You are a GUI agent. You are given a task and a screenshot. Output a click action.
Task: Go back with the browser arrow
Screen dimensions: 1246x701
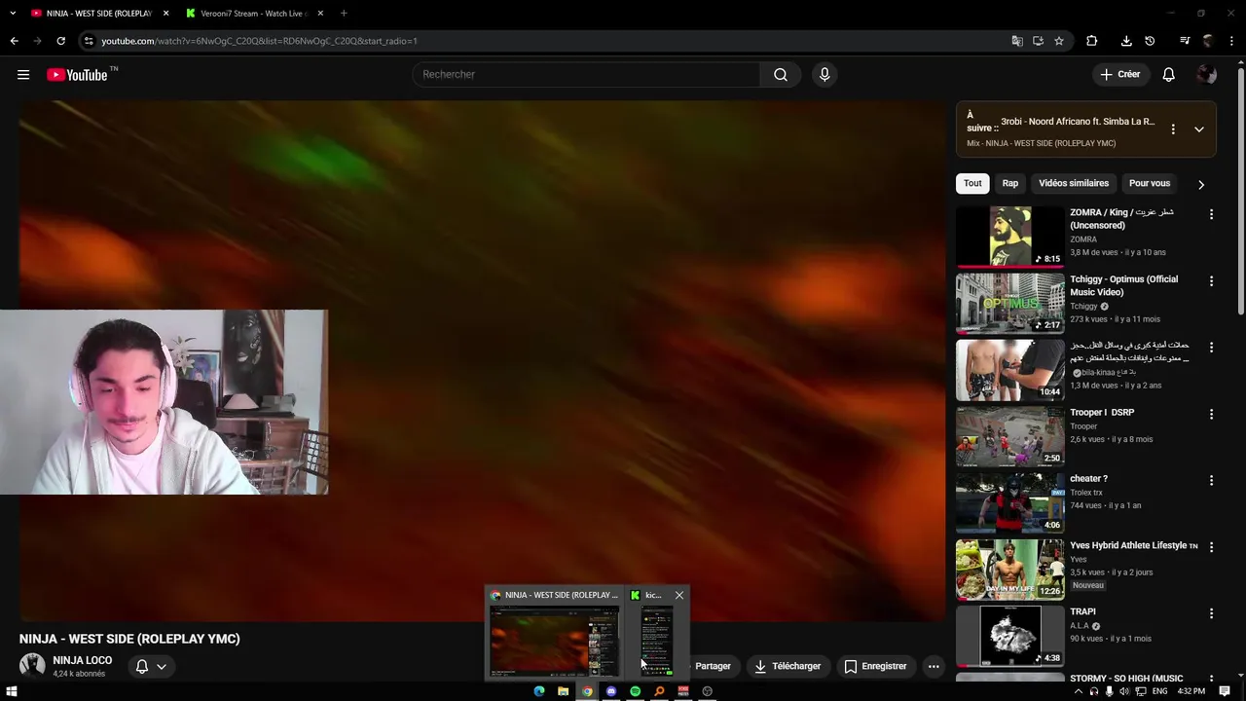(14, 41)
